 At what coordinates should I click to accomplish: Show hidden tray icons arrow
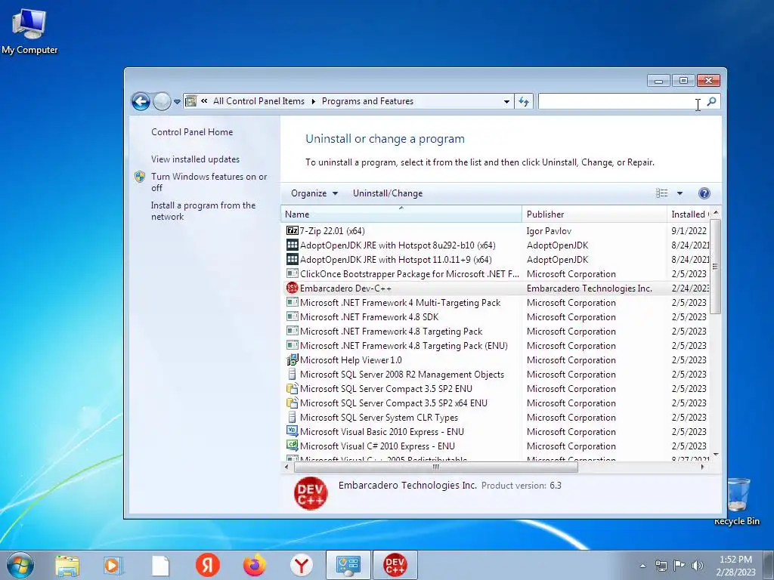tap(642, 565)
